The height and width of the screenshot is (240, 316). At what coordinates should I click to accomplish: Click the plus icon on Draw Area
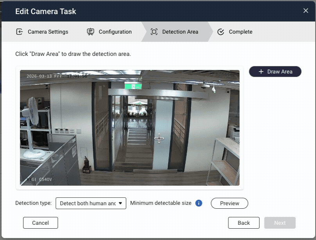click(261, 72)
